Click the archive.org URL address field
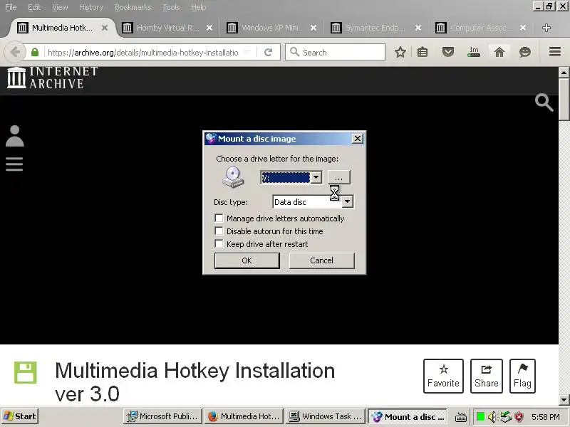Viewport: 570px width, 427px height. pos(143,52)
